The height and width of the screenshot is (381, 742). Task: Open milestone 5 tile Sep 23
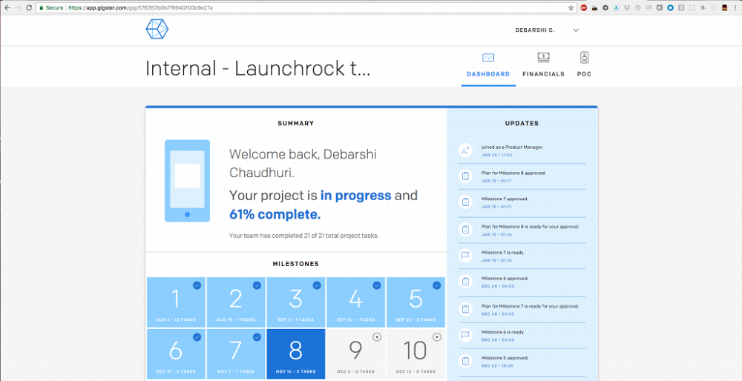pyautogui.click(x=416, y=302)
